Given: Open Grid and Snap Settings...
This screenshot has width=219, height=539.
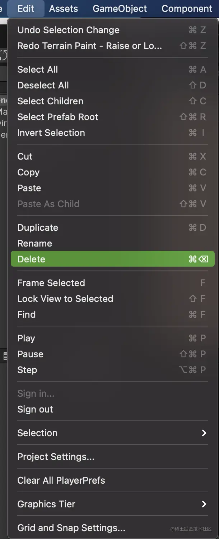Looking at the screenshot, I should (x=71, y=528).
